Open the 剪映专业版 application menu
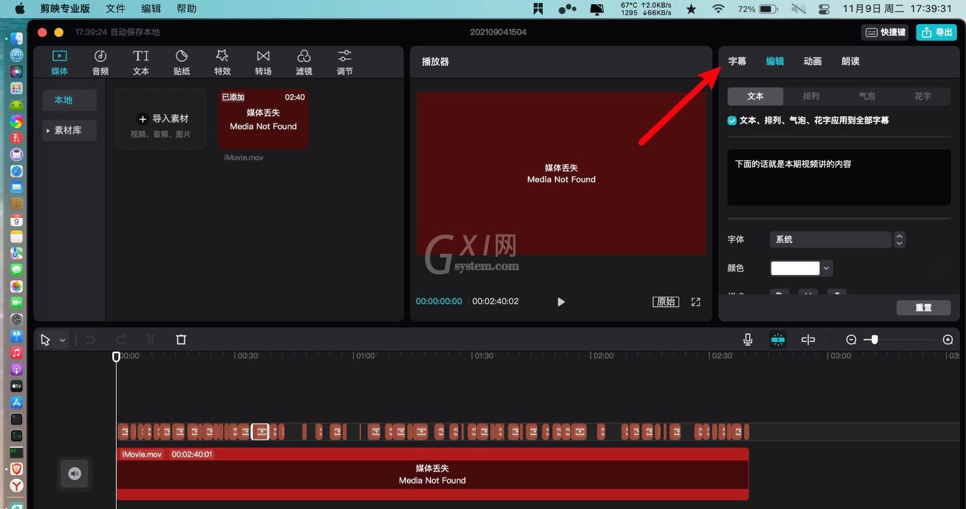Viewport: 966px width, 509px height. tap(65, 8)
